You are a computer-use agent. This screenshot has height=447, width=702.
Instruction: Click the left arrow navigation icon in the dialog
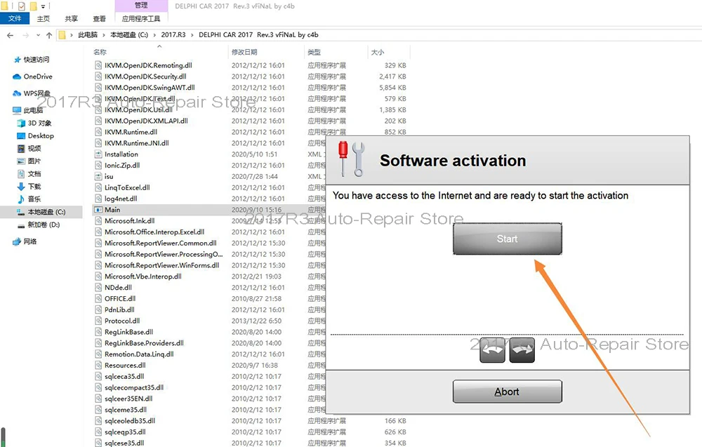(493, 350)
